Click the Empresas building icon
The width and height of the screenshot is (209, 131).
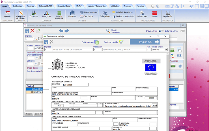coord(72,13)
